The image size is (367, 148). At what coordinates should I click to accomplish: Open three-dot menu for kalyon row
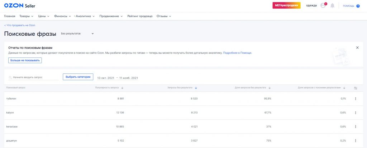pos(356,113)
